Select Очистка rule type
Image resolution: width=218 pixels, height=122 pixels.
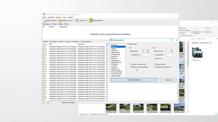click(x=118, y=66)
